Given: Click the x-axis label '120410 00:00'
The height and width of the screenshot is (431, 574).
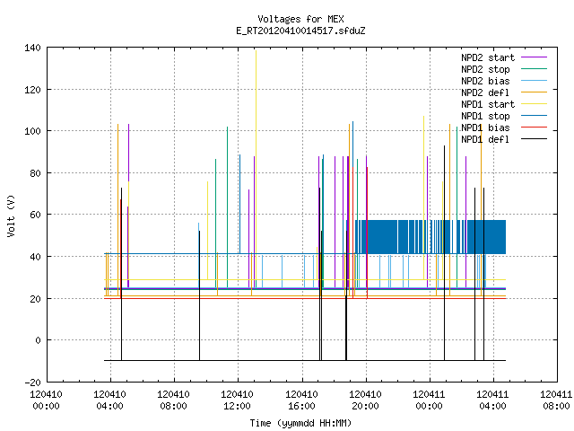Looking at the screenshot, I should click(x=46, y=400).
